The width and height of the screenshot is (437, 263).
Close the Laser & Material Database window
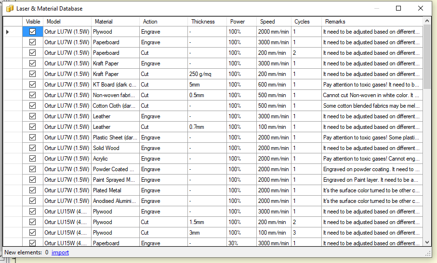421,8
